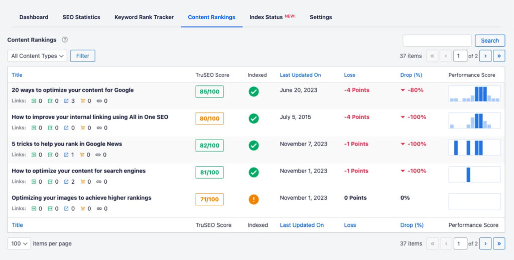Go to the Settings tab
Image resolution: width=514 pixels, height=260 pixels.
[321, 17]
